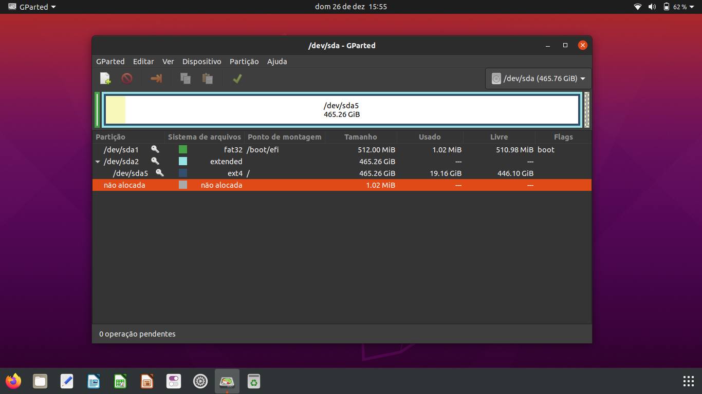Click the 0 operação pendentes status text

[x=137, y=334]
